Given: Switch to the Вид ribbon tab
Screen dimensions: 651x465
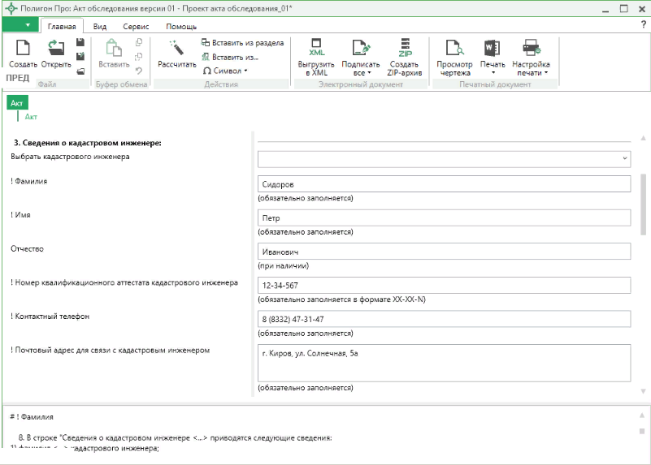Looking at the screenshot, I should [100, 26].
